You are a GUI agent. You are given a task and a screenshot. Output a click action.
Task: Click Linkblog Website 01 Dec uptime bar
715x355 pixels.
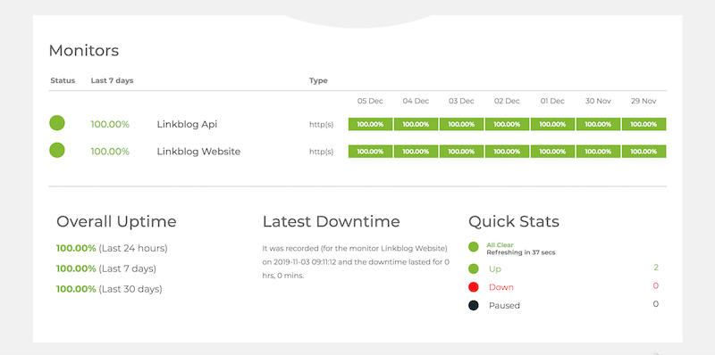coord(552,152)
